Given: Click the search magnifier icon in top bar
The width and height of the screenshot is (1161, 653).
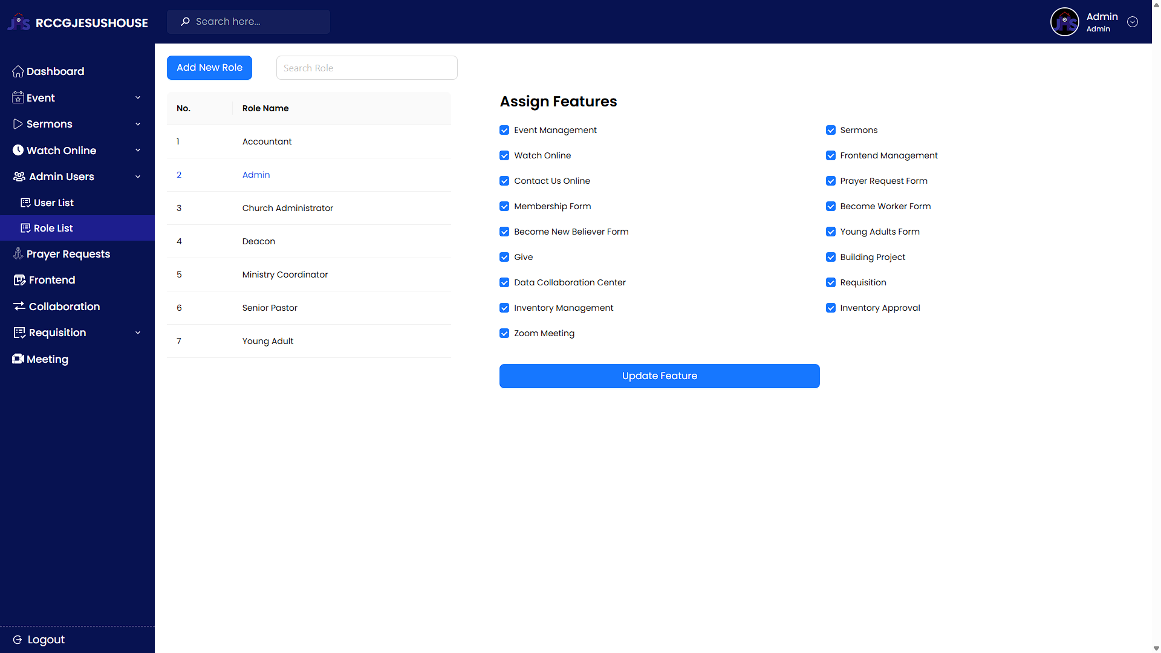Looking at the screenshot, I should [x=185, y=22].
